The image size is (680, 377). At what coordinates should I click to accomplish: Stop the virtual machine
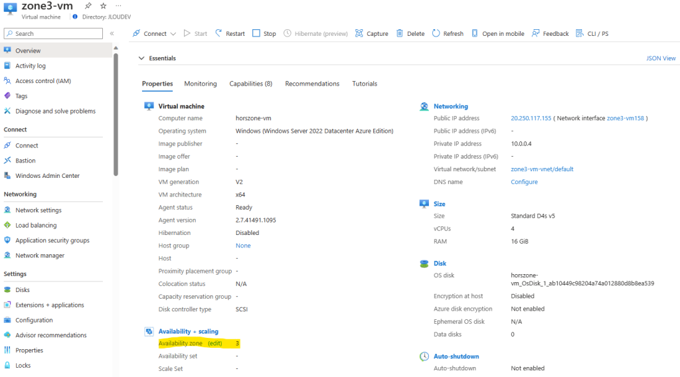[x=264, y=33]
